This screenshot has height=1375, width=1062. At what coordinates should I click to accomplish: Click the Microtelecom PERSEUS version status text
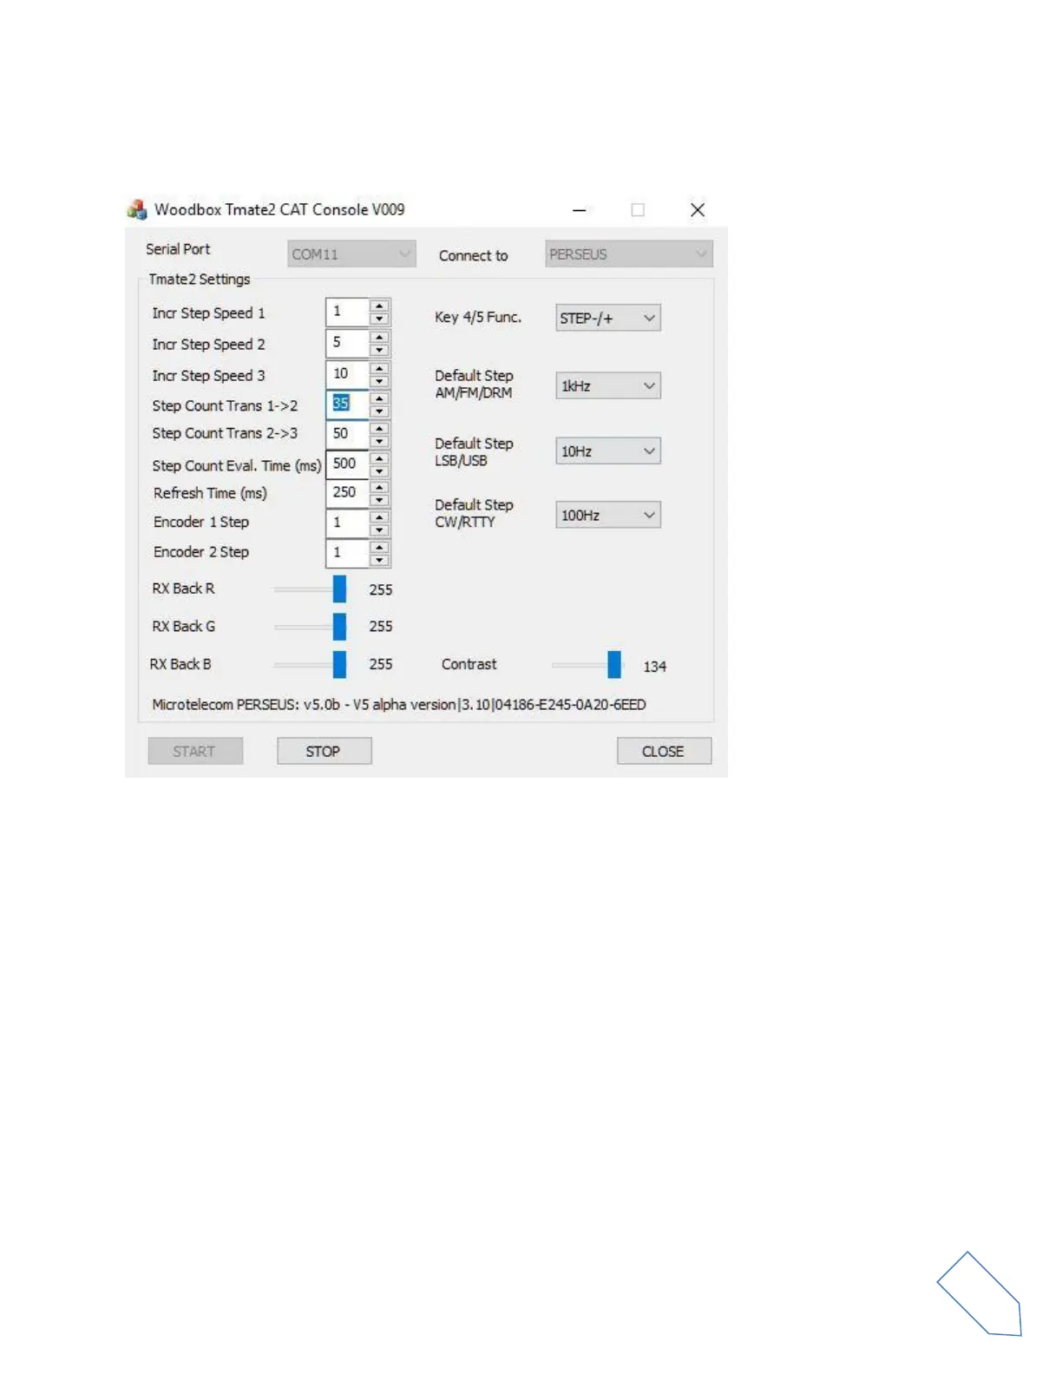click(x=399, y=704)
